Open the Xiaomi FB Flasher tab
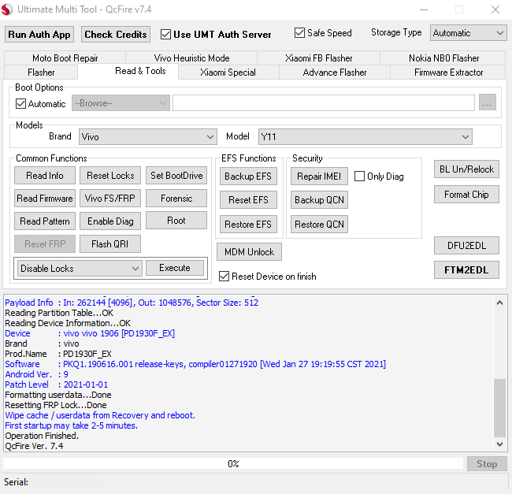The height and width of the screenshot is (494, 512). [x=319, y=58]
